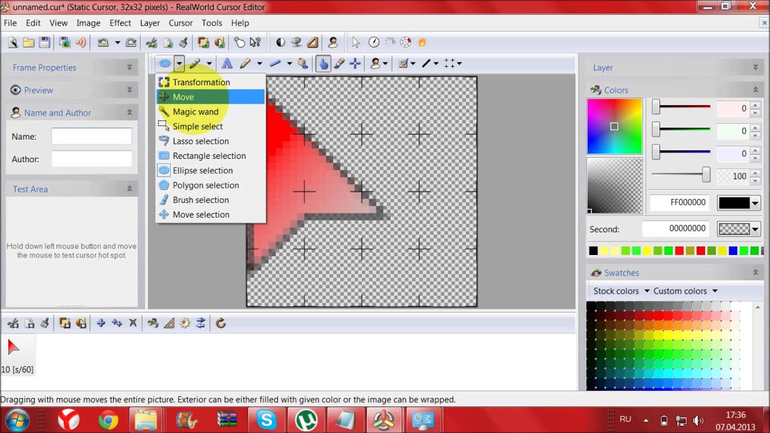Open the Custom colors dropdown

[x=686, y=291]
